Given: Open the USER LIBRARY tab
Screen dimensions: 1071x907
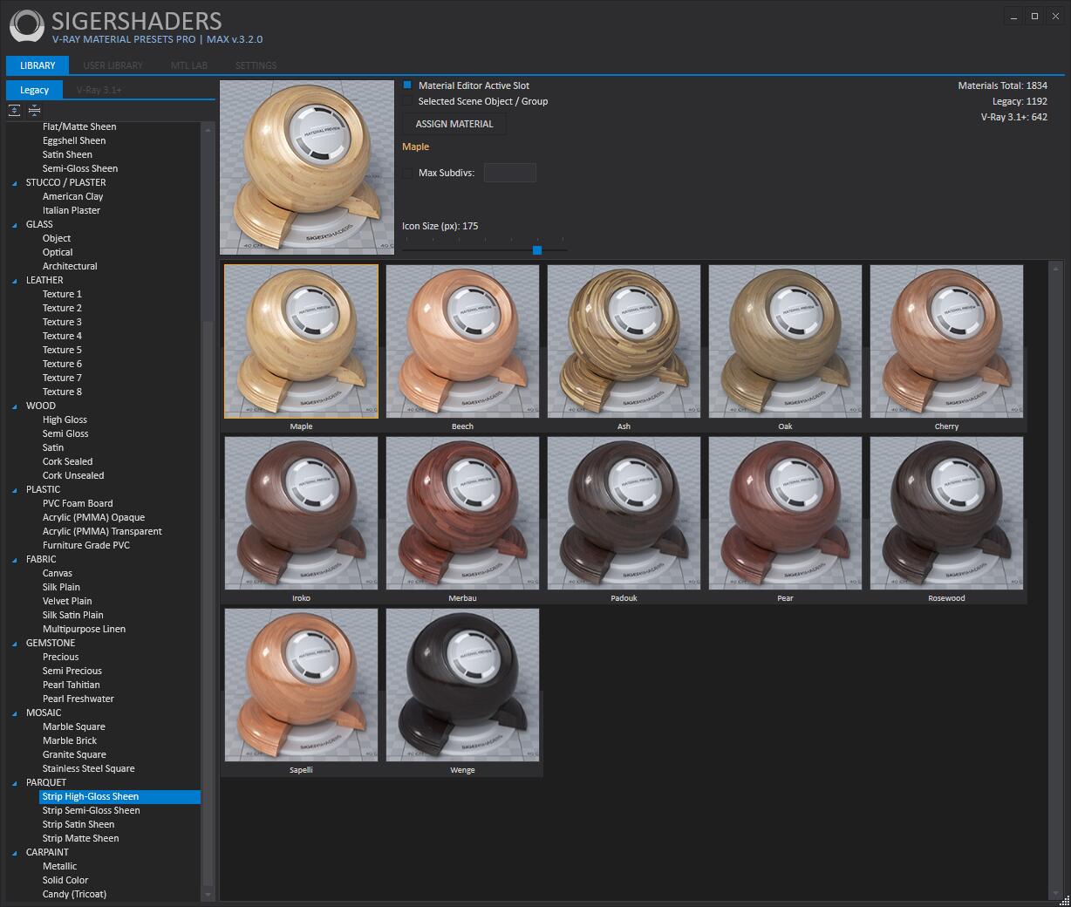Looking at the screenshot, I should 113,65.
